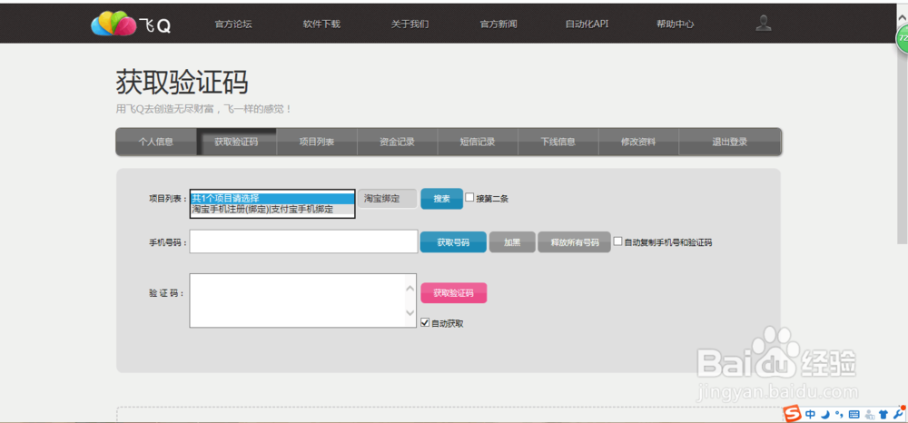Enable the 接第二条 checkbox
The width and height of the screenshot is (908, 423).
coord(469,197)
